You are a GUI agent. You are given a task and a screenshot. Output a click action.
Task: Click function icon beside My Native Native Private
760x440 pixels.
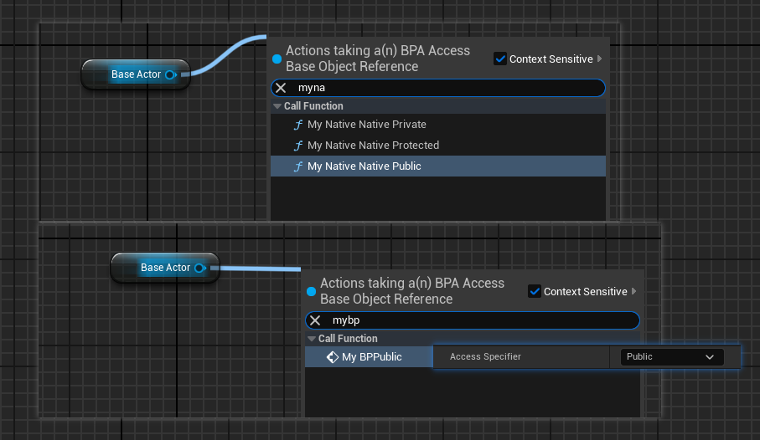(297, 125)
